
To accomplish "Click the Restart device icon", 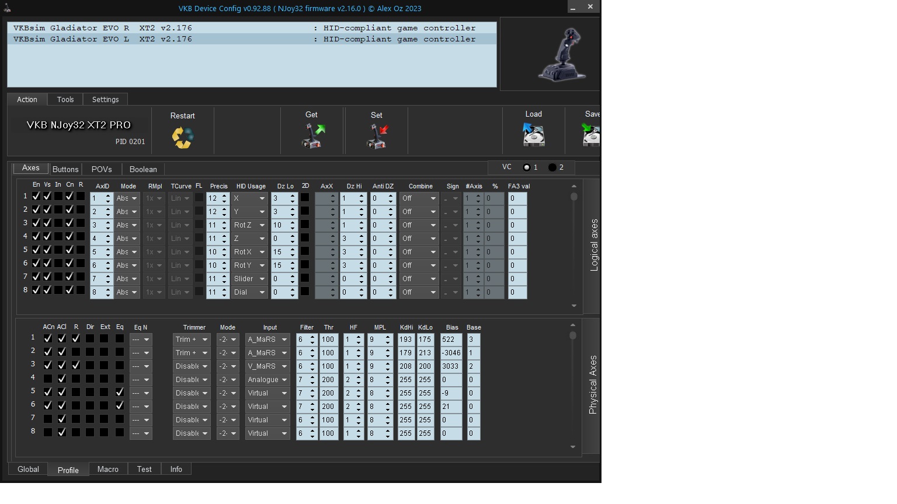I will pyautogui.click(x=182, y=138).
